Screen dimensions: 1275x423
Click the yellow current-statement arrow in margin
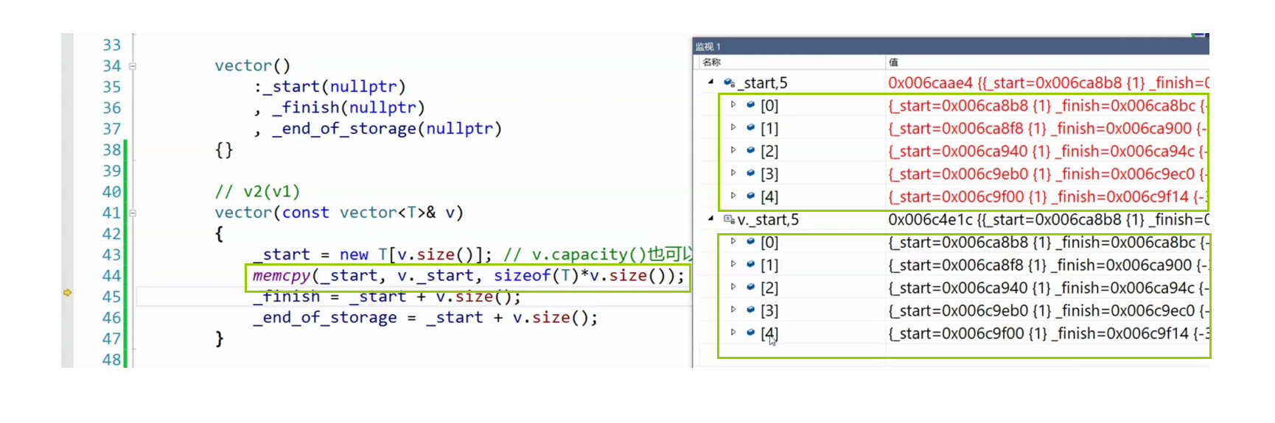[67, 293]
